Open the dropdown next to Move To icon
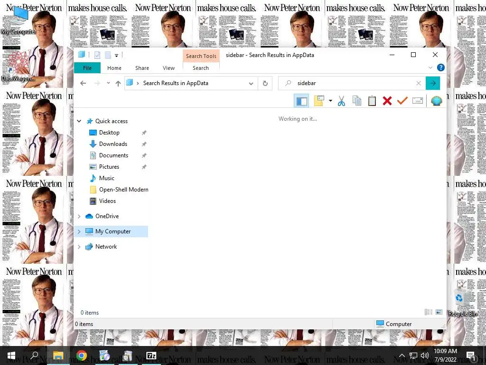The height and width of the screenshot is (365, 486). tap(330, 101)
